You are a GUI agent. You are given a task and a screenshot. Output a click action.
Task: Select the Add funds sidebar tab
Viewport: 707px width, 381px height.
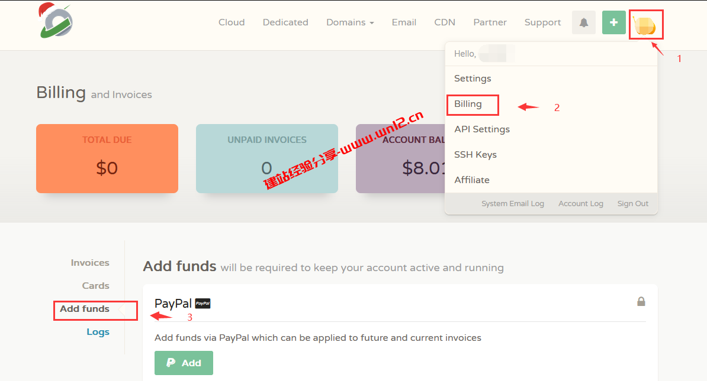(x=85, y=309)
